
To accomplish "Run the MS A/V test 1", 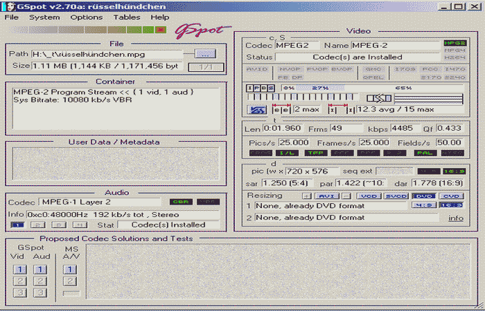I will click(71, 270).
